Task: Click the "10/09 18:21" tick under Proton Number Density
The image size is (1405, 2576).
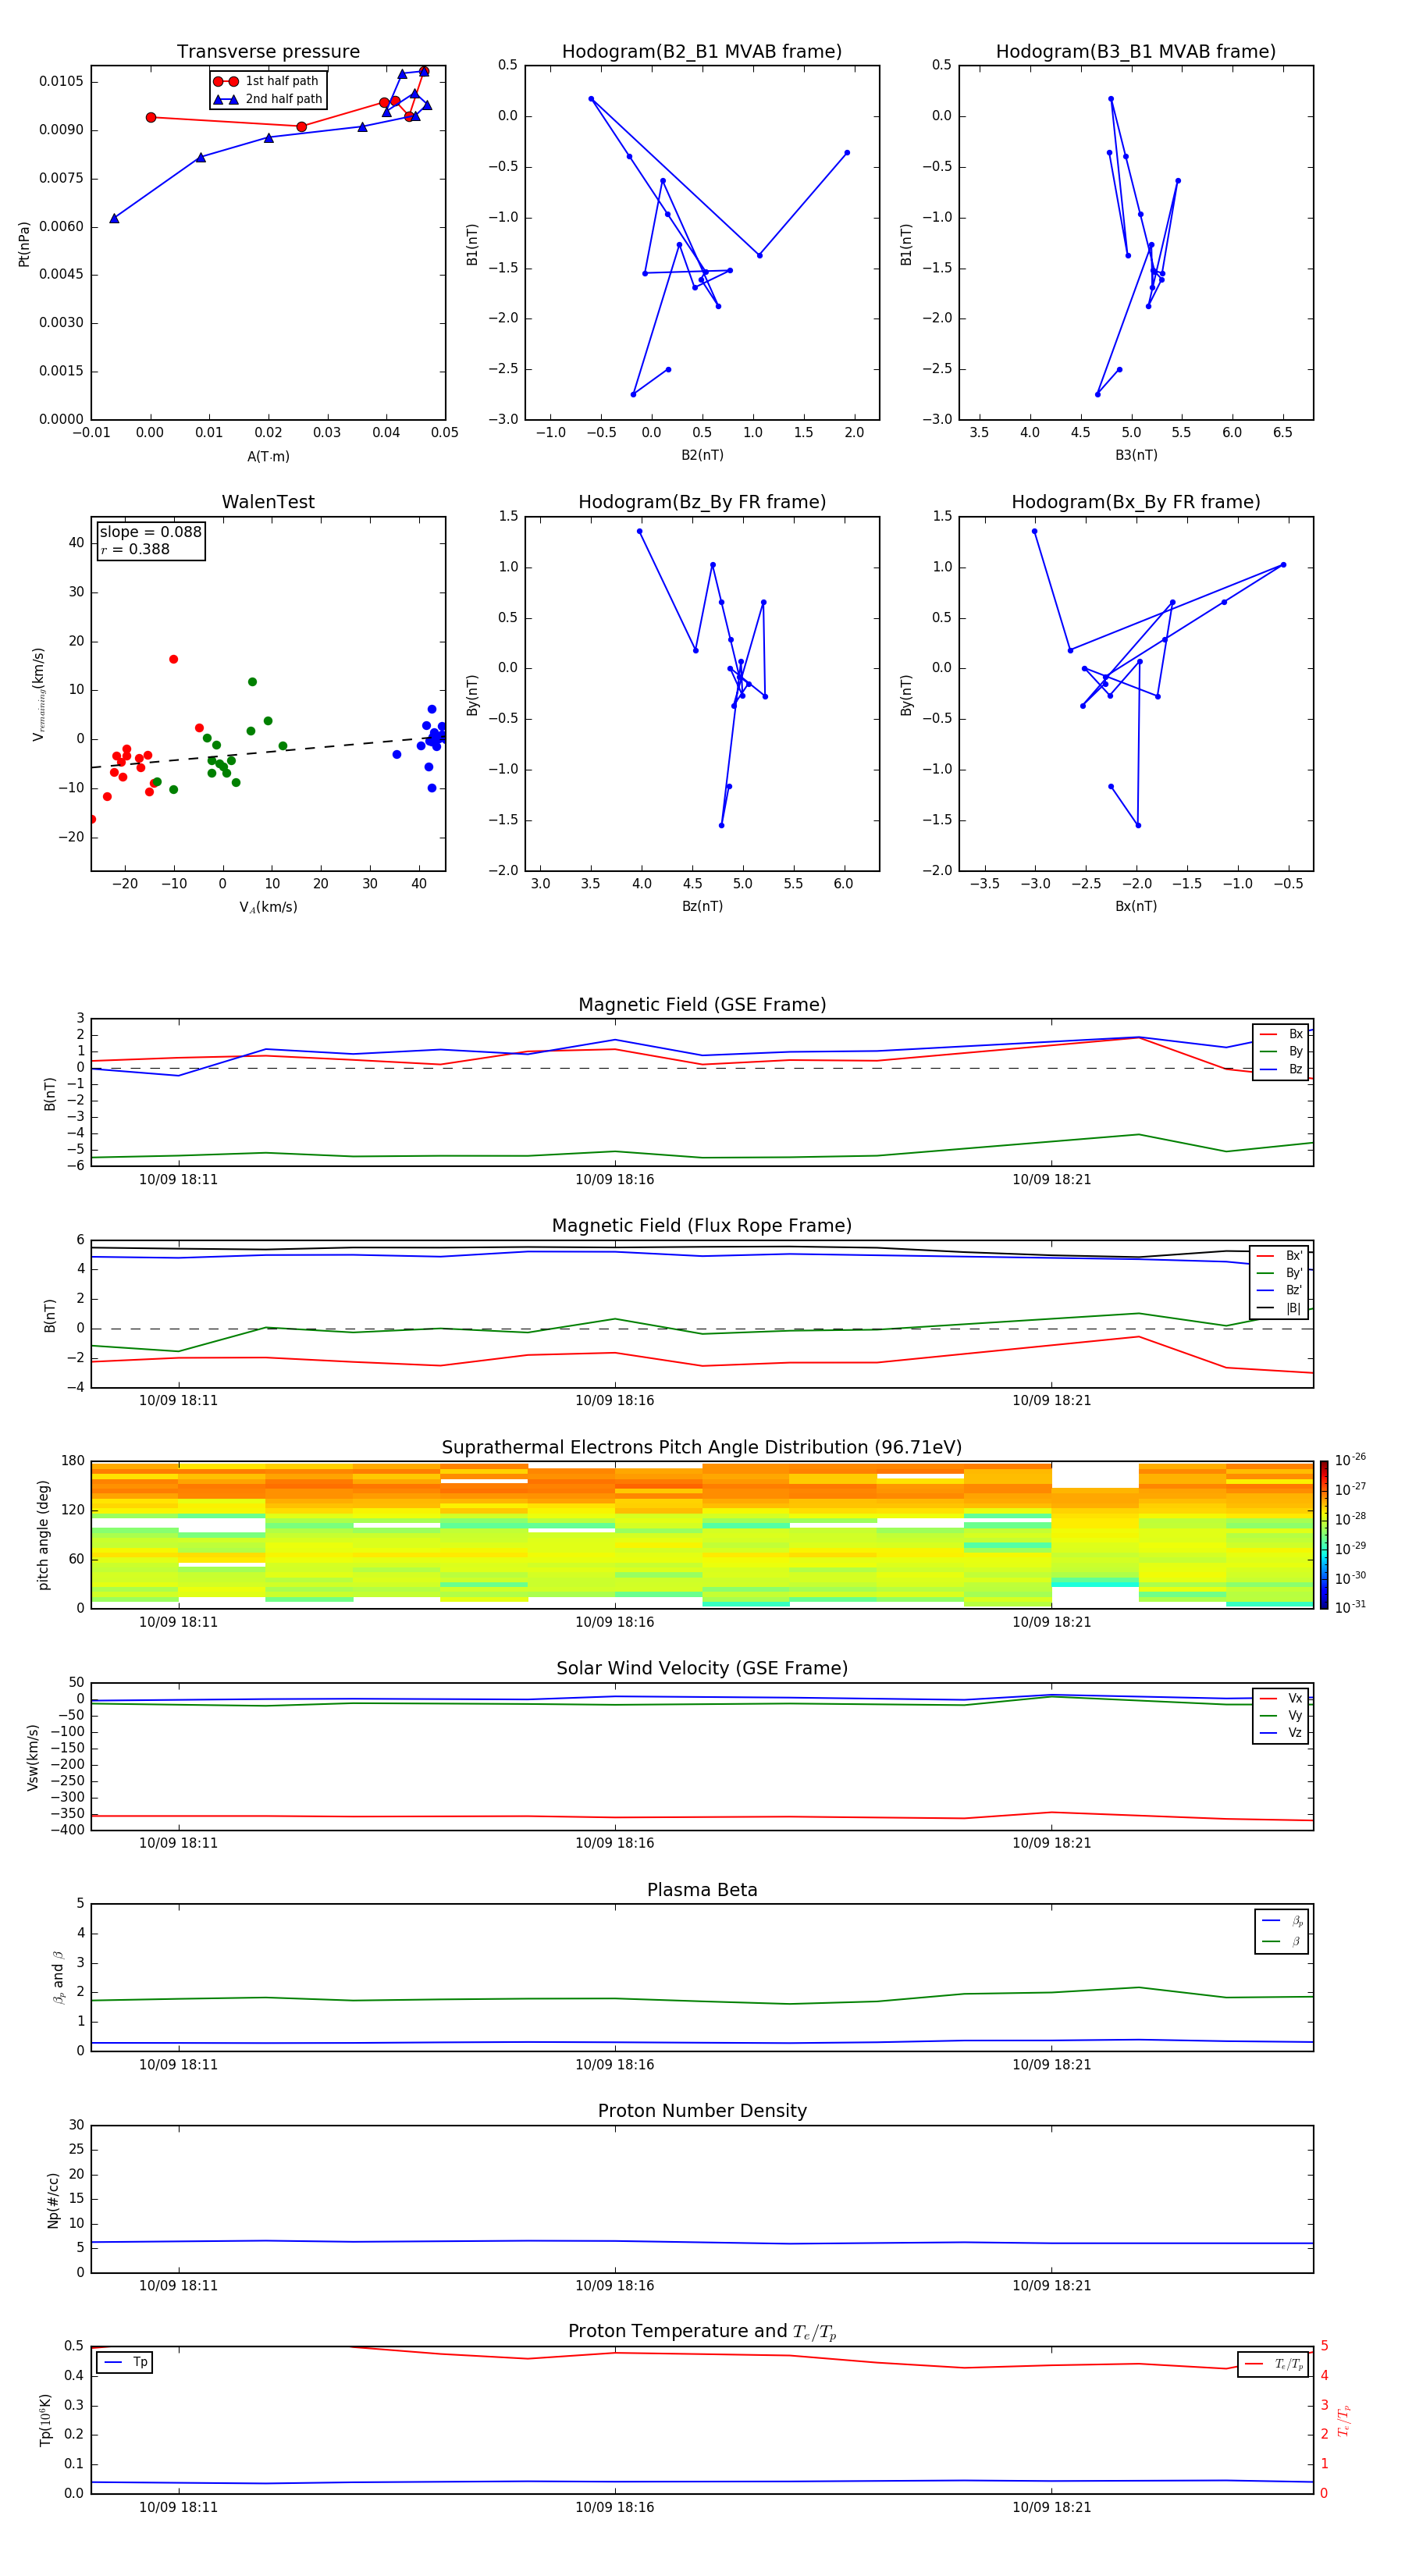Action: click(1051, 2286)
